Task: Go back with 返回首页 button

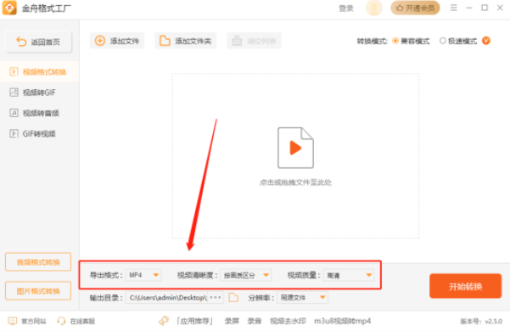Action: coord(38,42)
